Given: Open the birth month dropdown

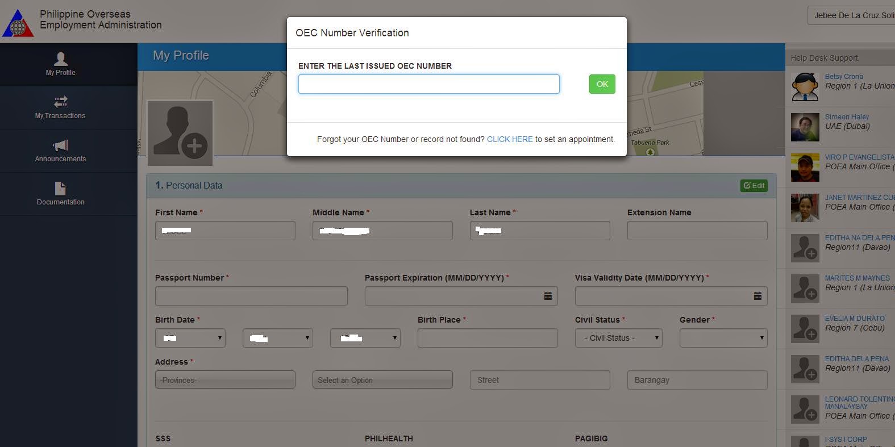Looking at the screenshot, I should click(x=190, y=338).
